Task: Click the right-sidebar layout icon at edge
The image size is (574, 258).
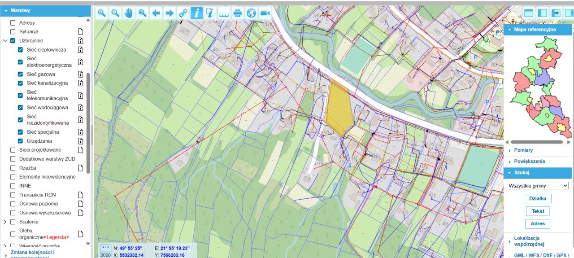Action: coord(570,13)
